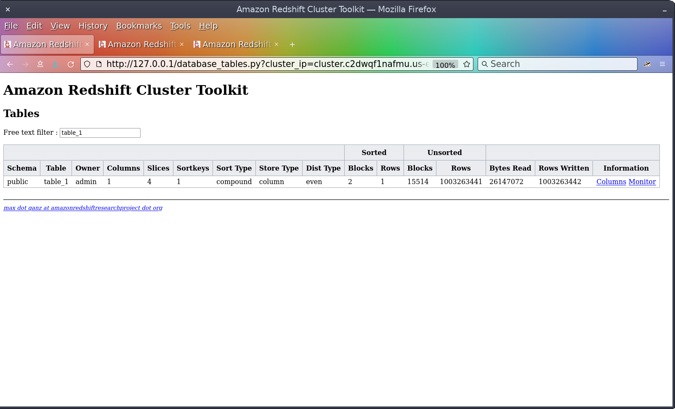The height and width of the screenshot is (409, 675).
Task: Open a new tab with plus button
Action: coord(292,44)
